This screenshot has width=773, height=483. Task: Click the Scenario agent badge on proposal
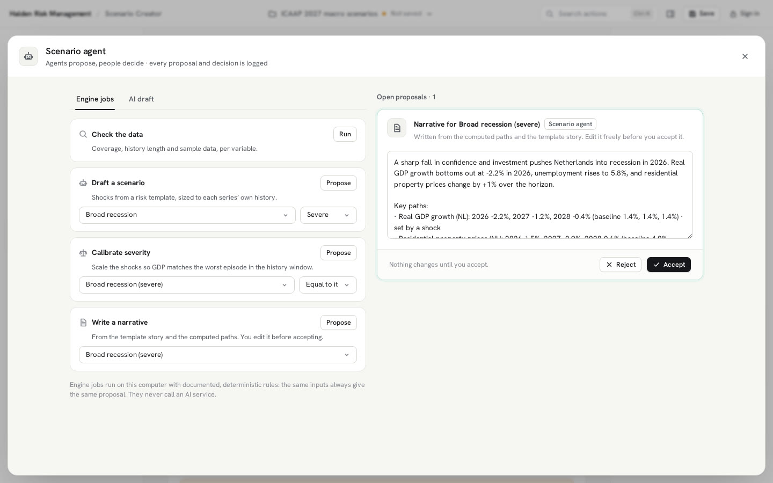tap(570, 124)
